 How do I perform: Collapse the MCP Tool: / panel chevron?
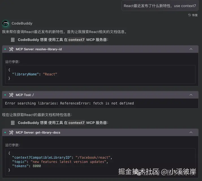pyautogui.click(x=191, y=95)
